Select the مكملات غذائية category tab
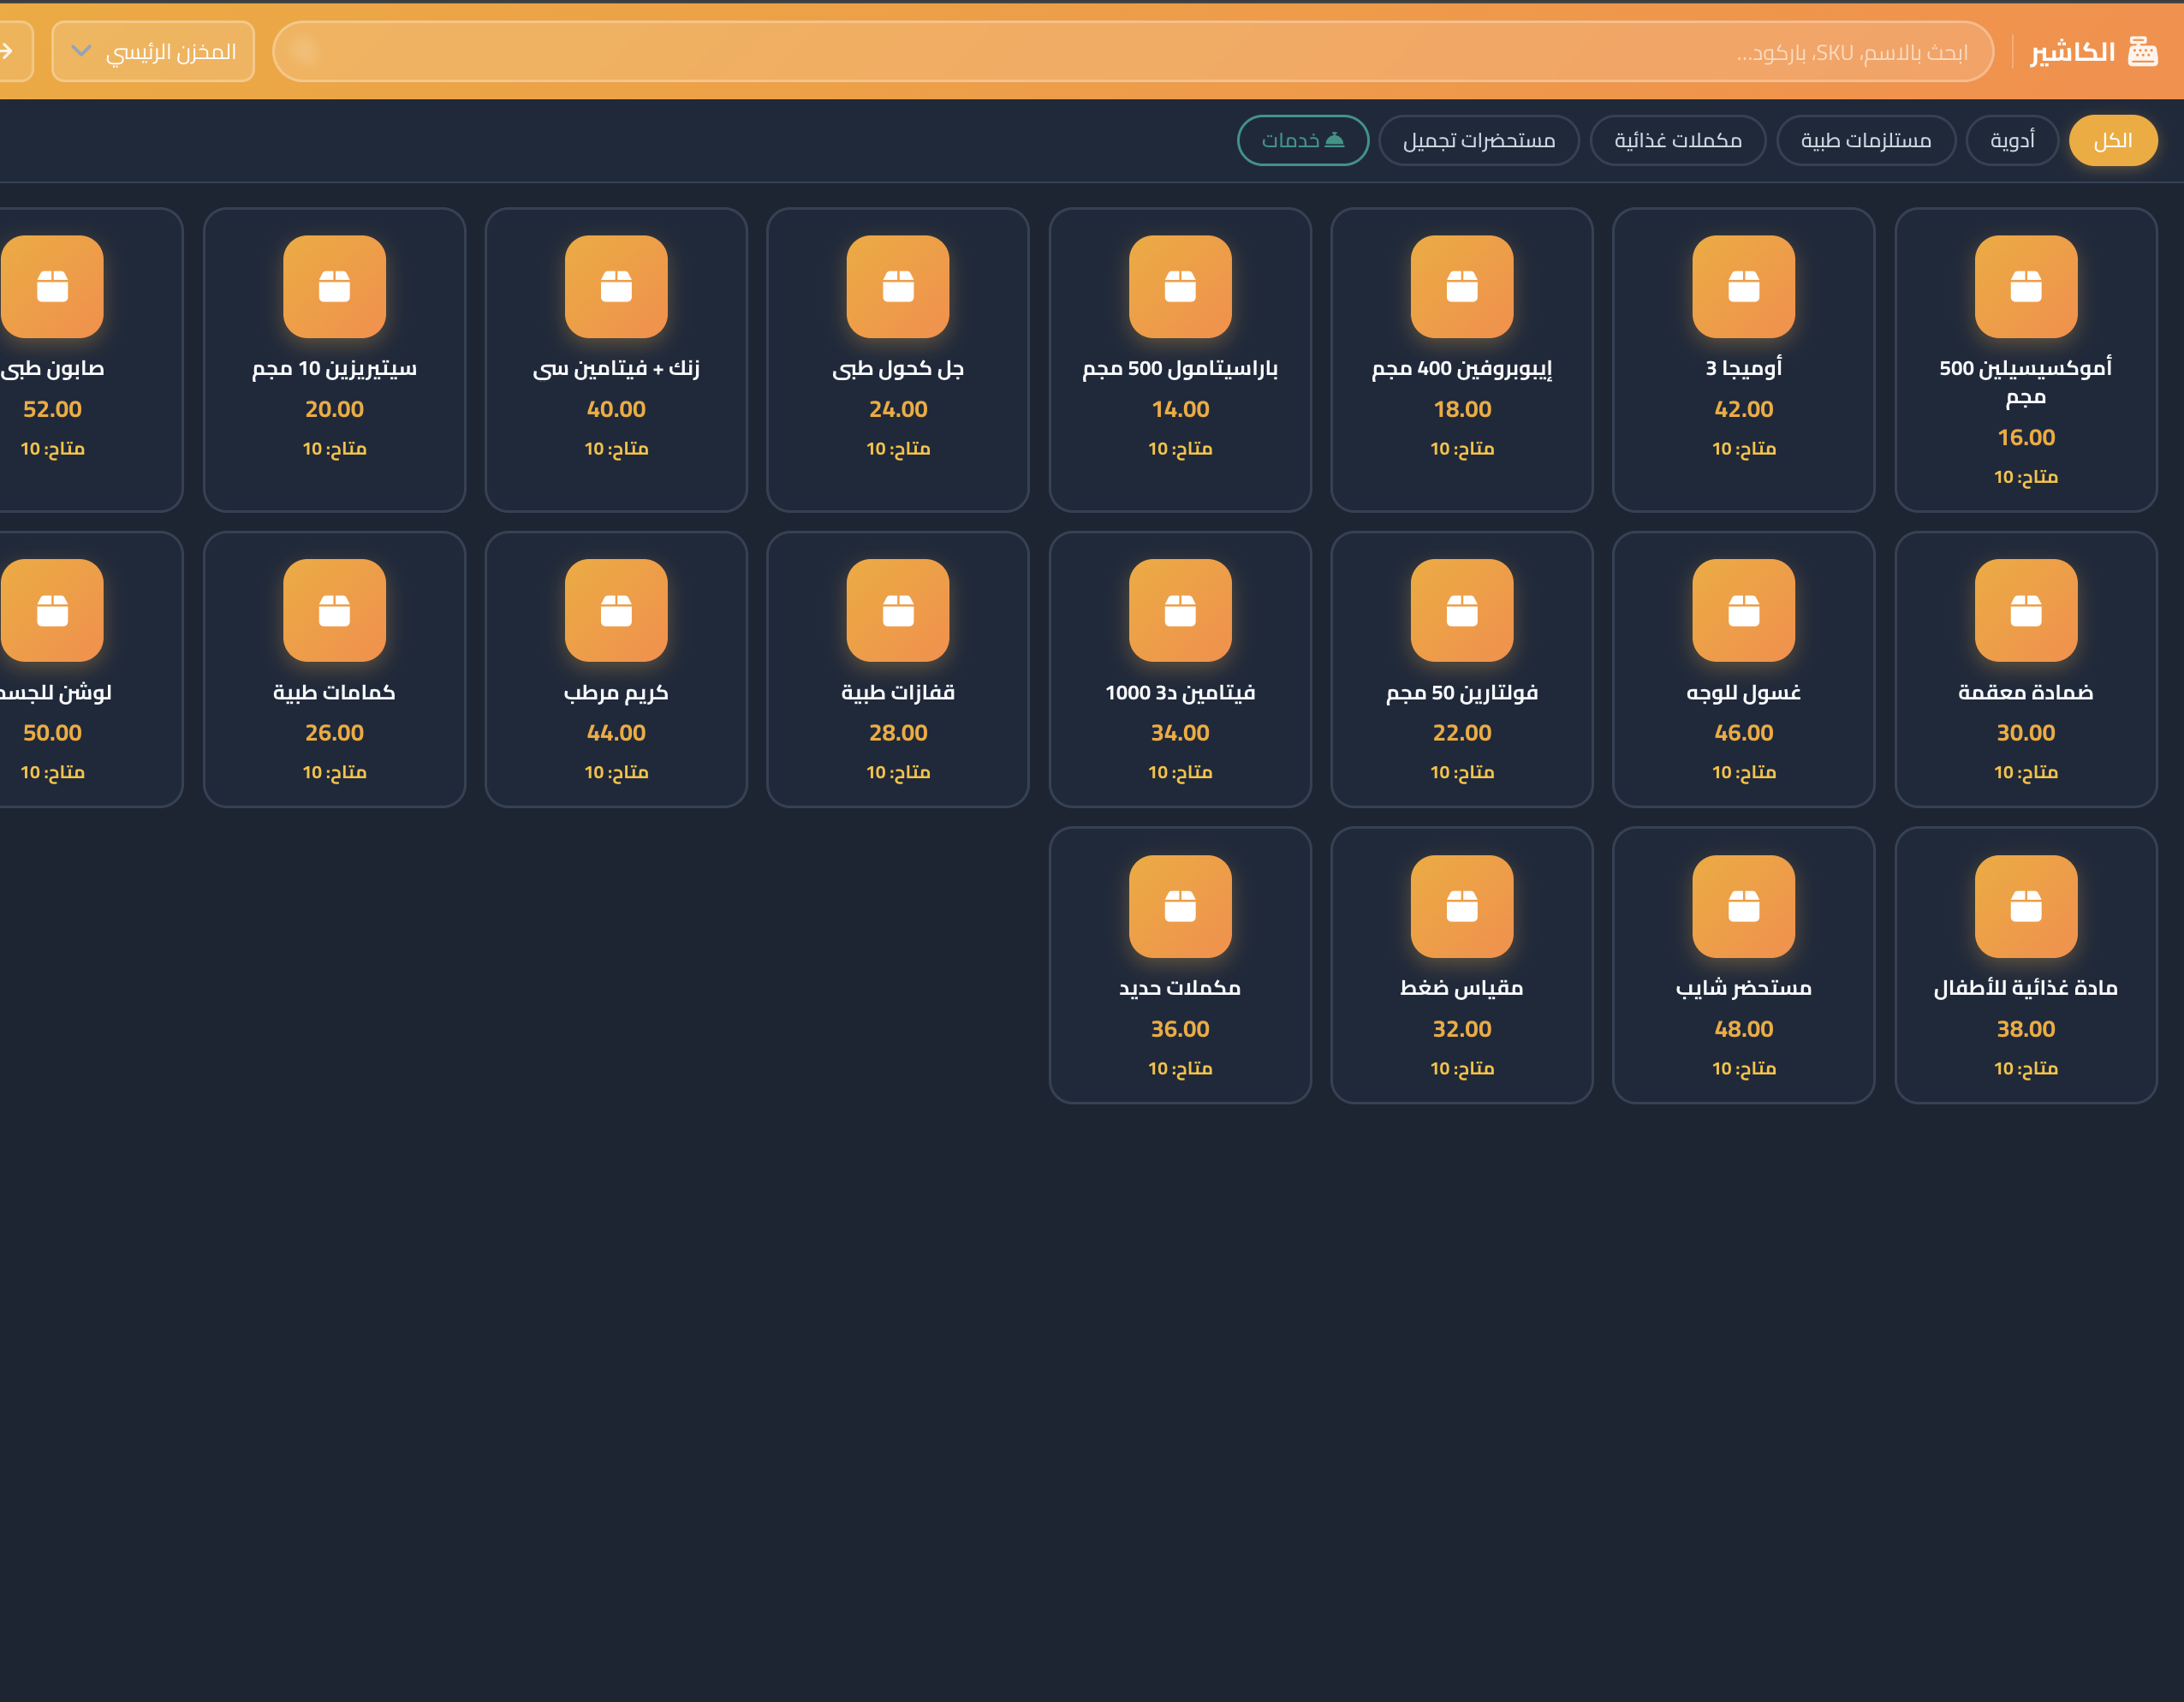Viewport: 2184px width, 1702px height. 1678,140
